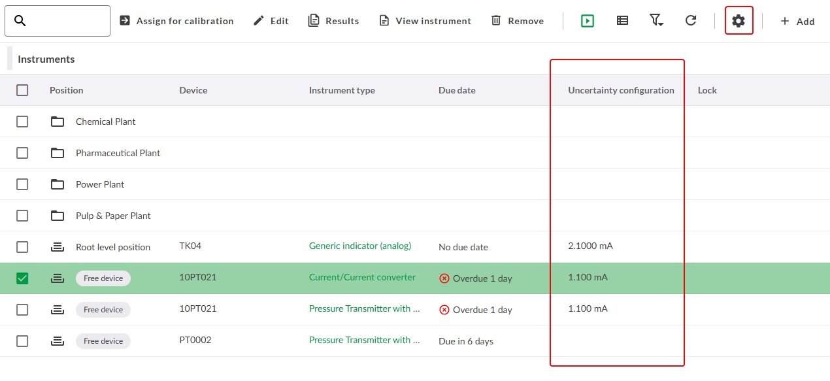Open the Generic indicator (analog) link
Screen dimensions: 830x381
[360, 245]
